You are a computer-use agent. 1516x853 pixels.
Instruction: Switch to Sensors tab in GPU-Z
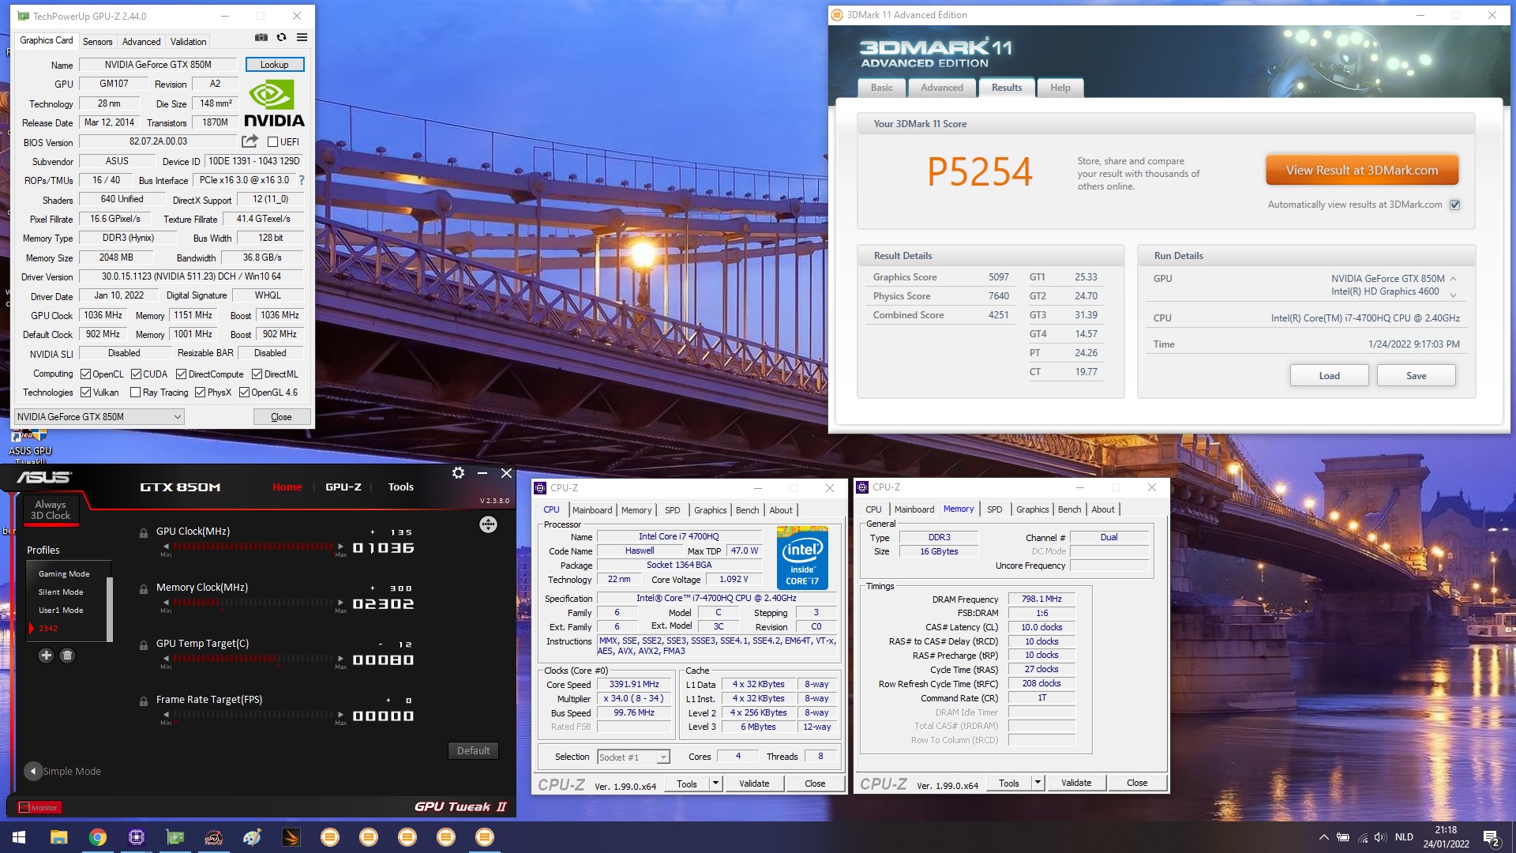97,42
